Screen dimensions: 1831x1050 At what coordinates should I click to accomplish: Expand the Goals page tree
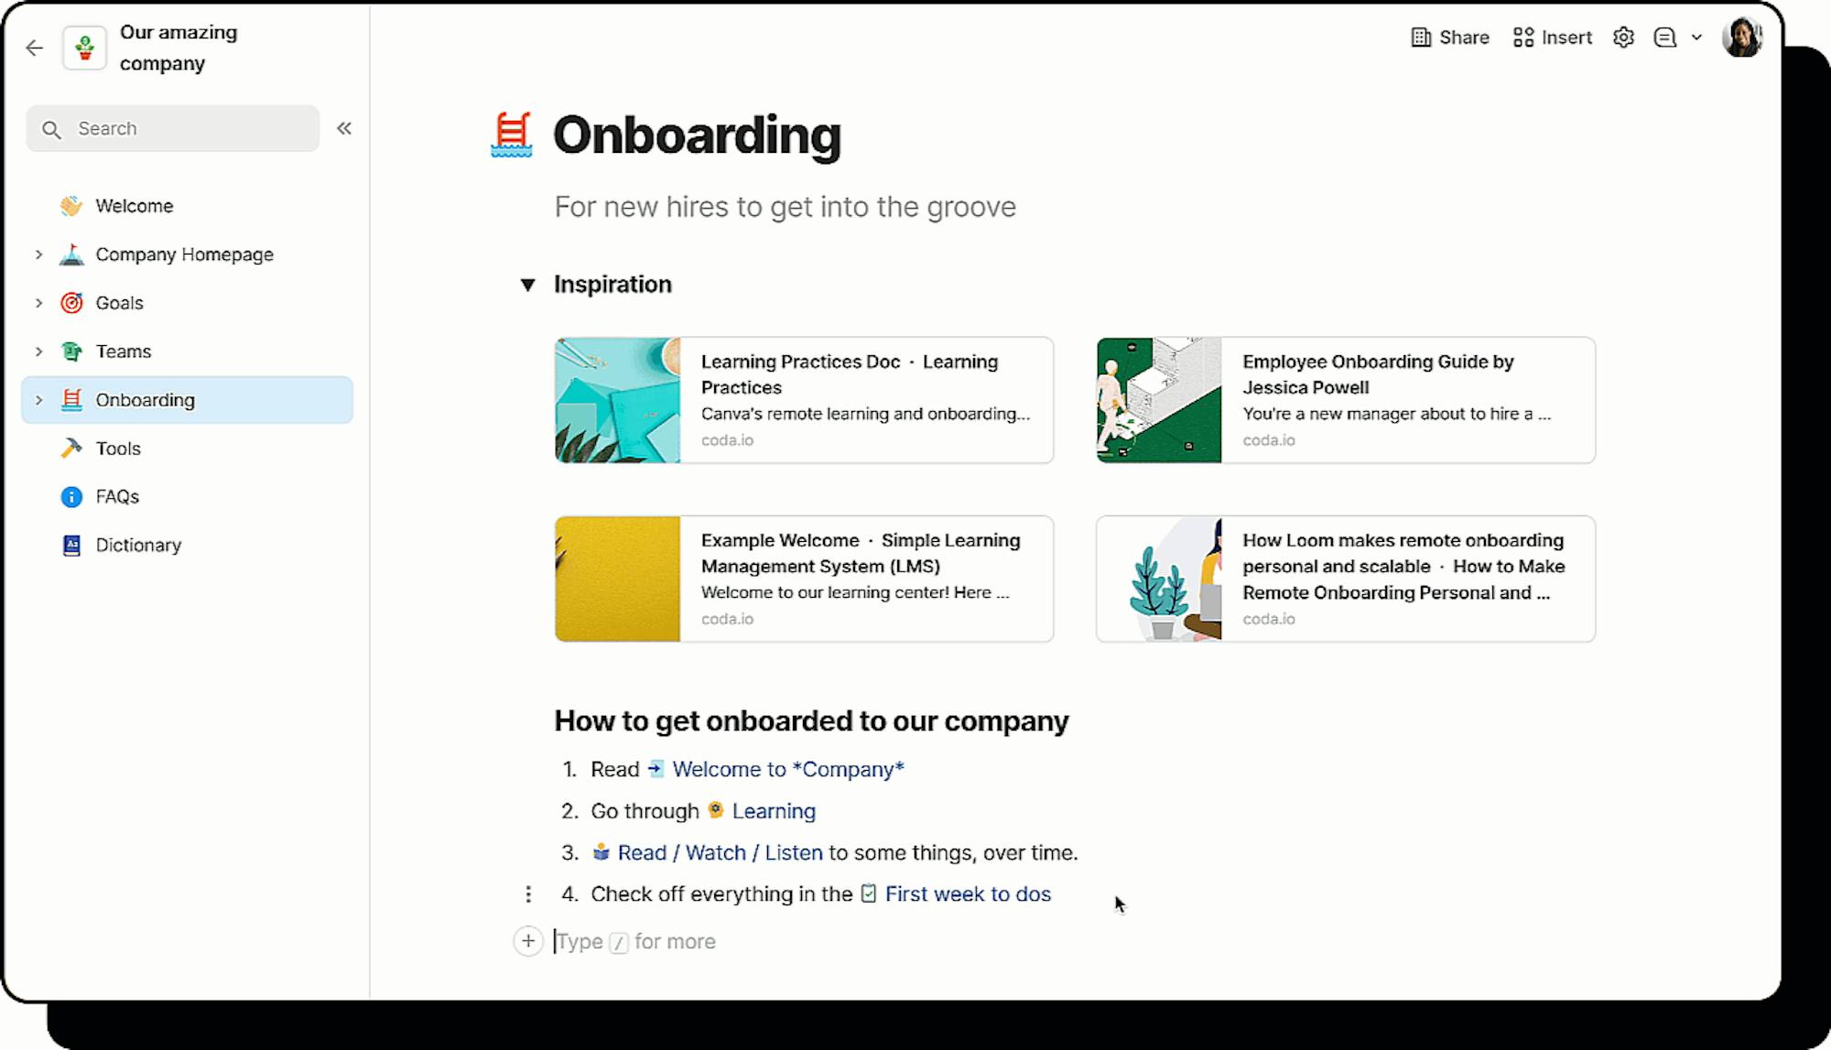tap(38, 303)
